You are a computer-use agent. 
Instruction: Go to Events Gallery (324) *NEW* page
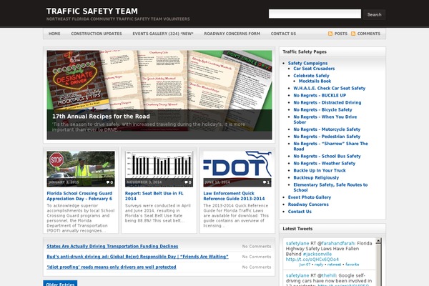[x=163, y=34]
